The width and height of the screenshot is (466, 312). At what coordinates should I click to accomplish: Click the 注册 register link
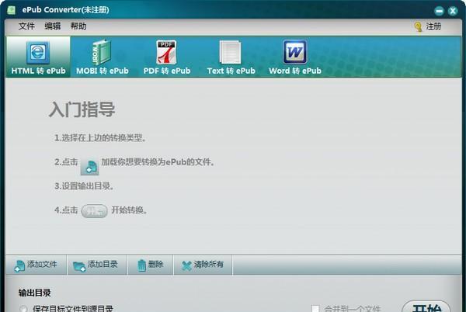(433, 26)
